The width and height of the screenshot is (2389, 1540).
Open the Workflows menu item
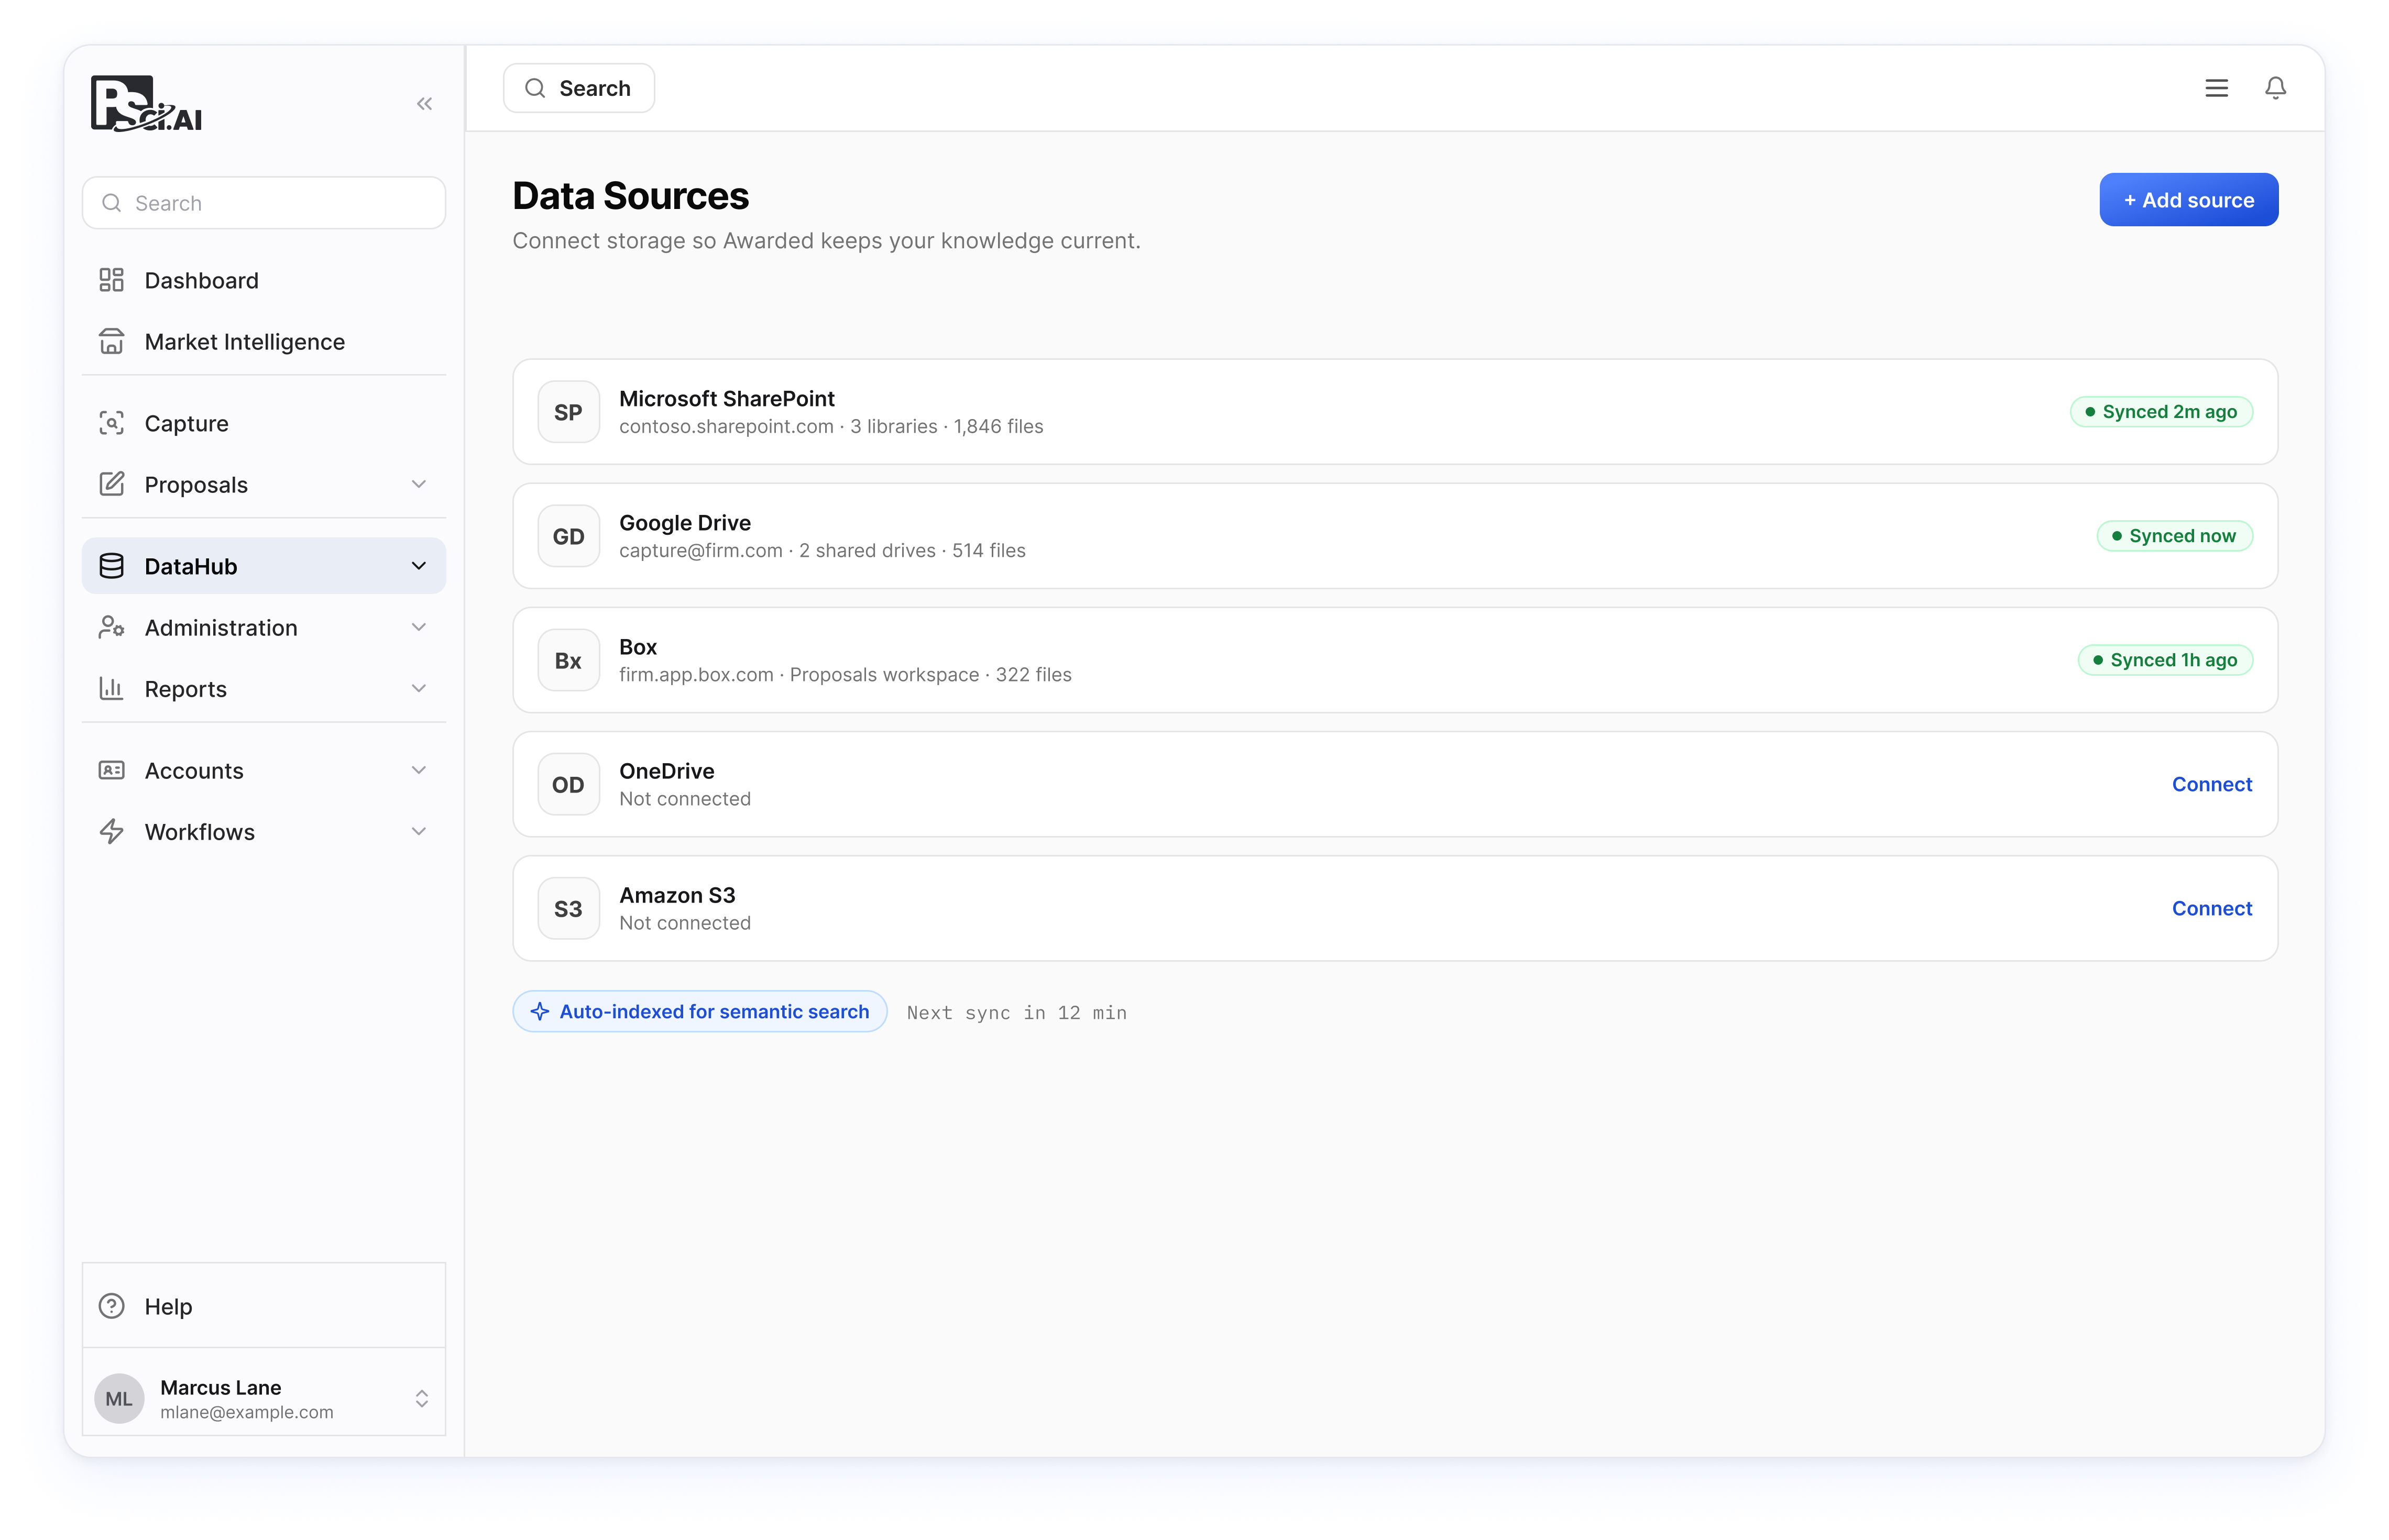tap(264, 832)
